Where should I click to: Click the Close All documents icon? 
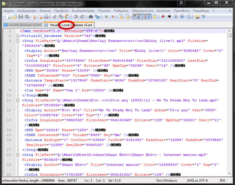coord(40,17)
